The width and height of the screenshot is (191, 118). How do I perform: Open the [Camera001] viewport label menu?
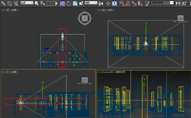coord(108,72)
